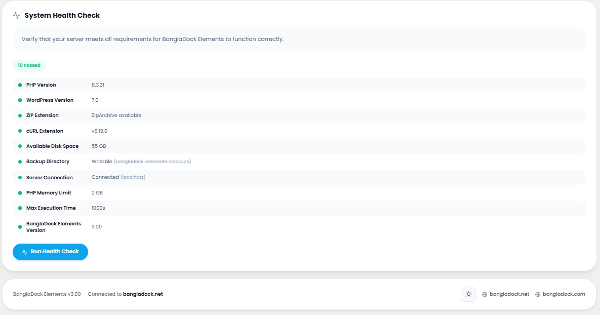Click the globe icon beside bangladock.com

[x=538, y=294]
